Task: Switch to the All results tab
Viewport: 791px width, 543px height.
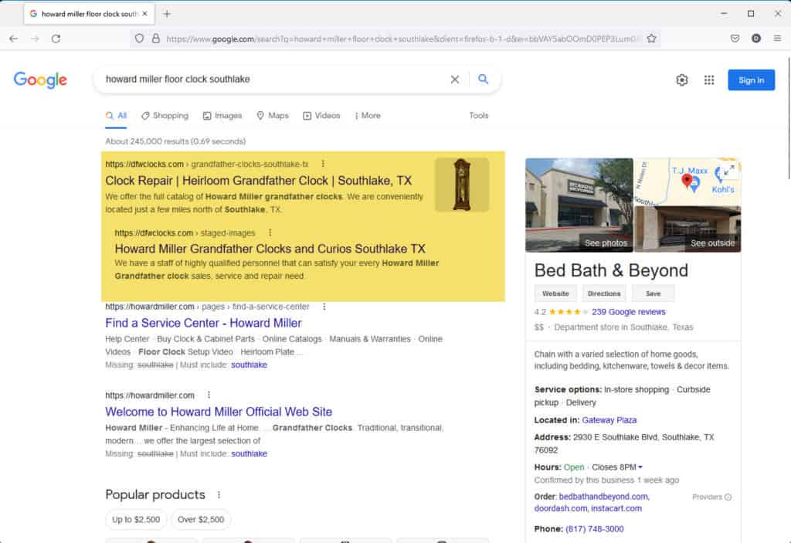Action: [x=116, y=116]
